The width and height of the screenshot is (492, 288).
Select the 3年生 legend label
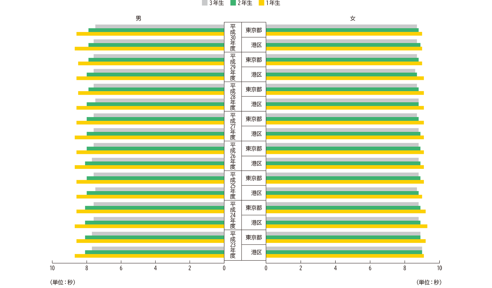(x=217, y=3)
